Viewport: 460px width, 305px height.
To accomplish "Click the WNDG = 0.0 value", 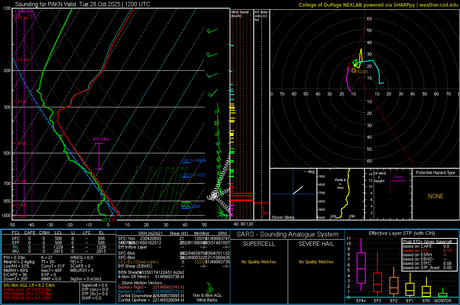I will pyautogui.click(x=81, y=257).
